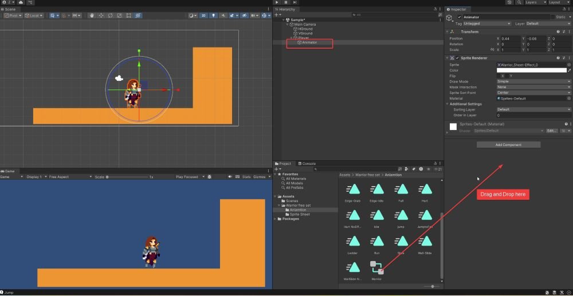Click the global search magnifier icon
The image size is (573, 296).
point(519,2)
